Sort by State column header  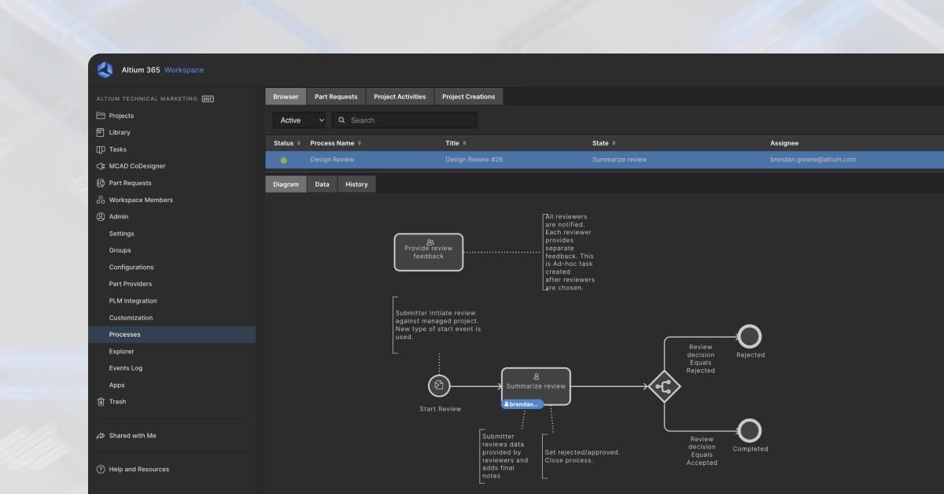(603, 143)
